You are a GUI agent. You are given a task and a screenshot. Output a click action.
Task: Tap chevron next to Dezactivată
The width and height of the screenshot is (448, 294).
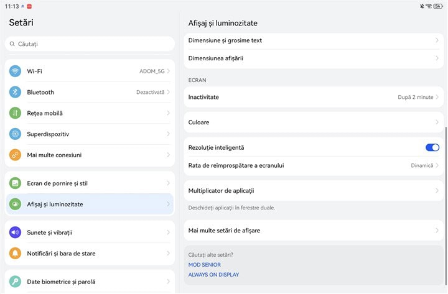tap(168, 92)
